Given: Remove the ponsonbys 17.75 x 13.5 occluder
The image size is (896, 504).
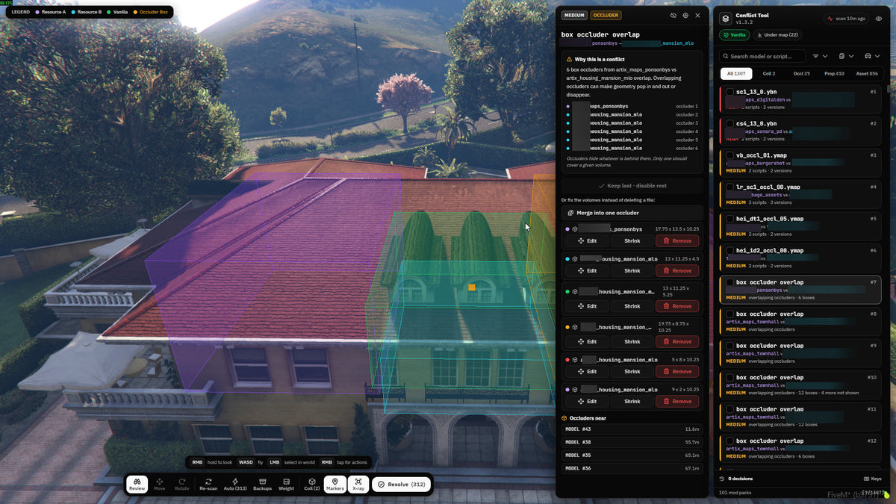Looking at the screenshot, I should tap(677, 240).
